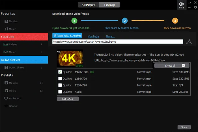Check the 1280x720 332.5MB quality checkbox
The width and height of the screenshot is (198, 132).
60,79
